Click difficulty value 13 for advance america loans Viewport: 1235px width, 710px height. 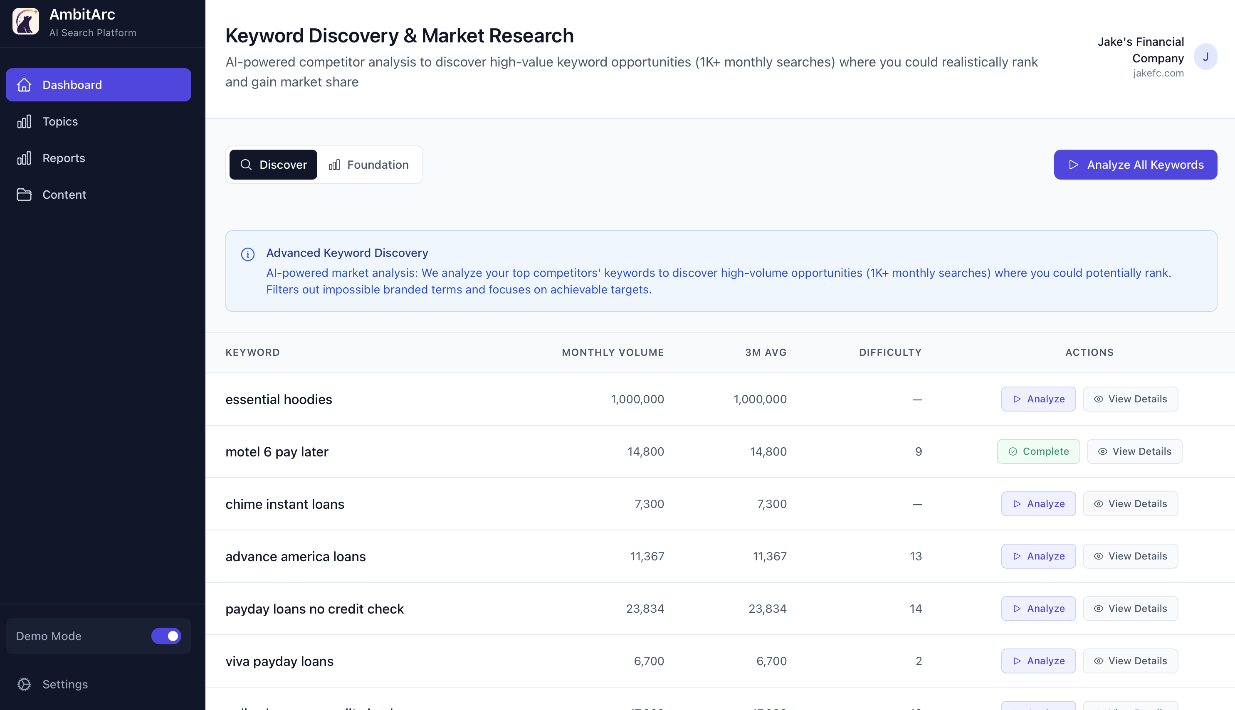click(x=916, y=556)
